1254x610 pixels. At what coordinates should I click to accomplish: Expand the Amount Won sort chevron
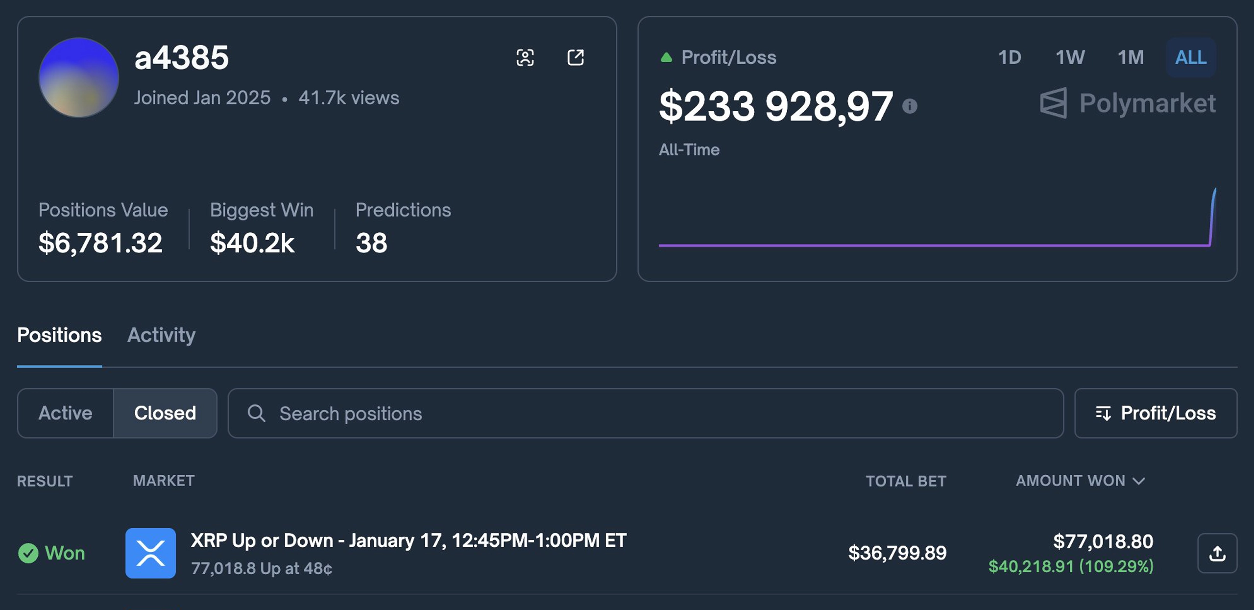pyautogui.click(x=1139, y=481)
